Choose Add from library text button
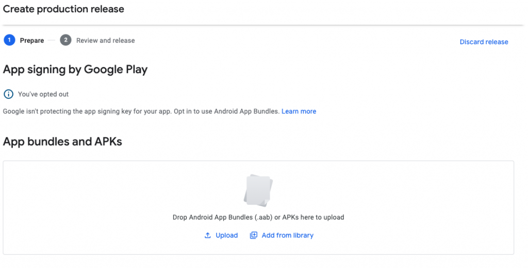 287,236
